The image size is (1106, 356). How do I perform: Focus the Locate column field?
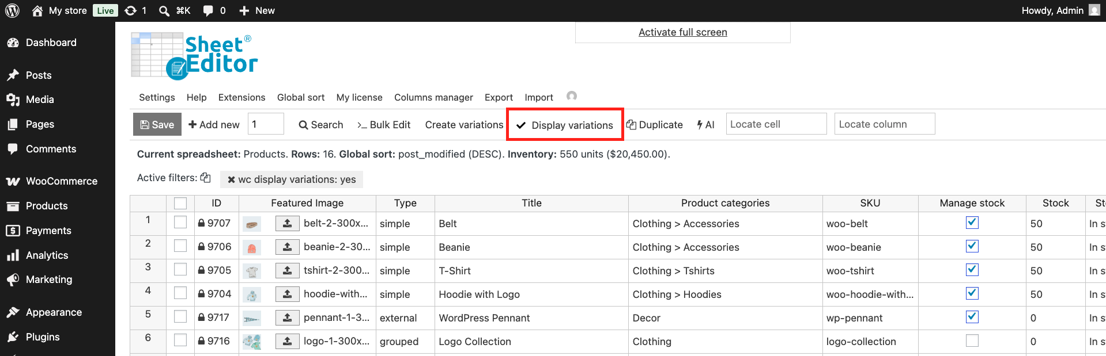click(x=885, y=124)
